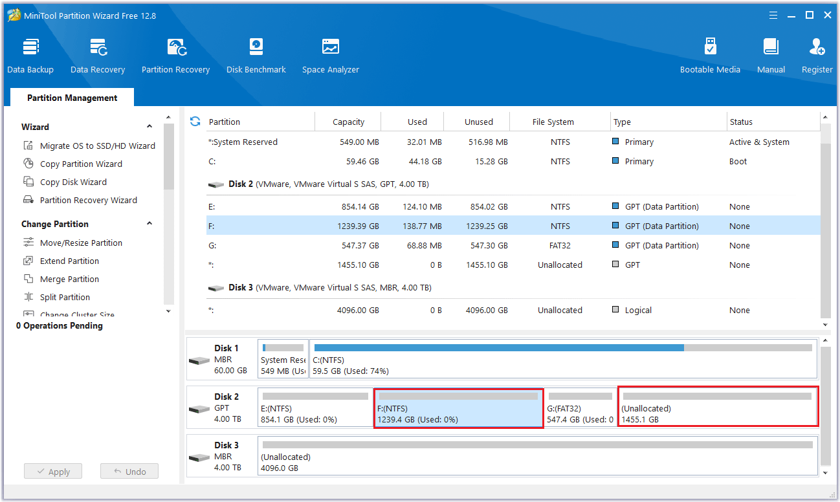Open the Data Backup tool
The width and height of the screenshot is (840, 502).
[x=30, y=56]
